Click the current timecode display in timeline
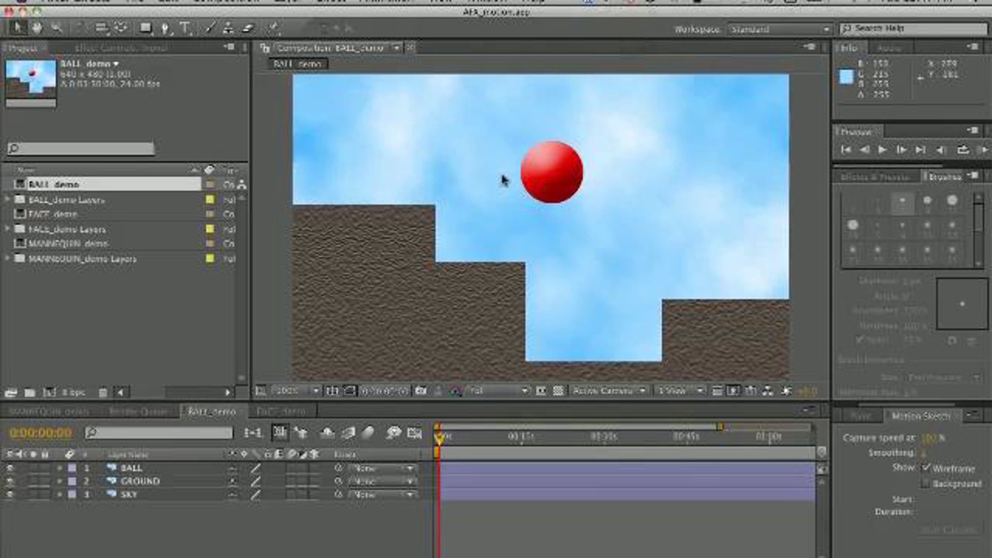 pos(41,433)
